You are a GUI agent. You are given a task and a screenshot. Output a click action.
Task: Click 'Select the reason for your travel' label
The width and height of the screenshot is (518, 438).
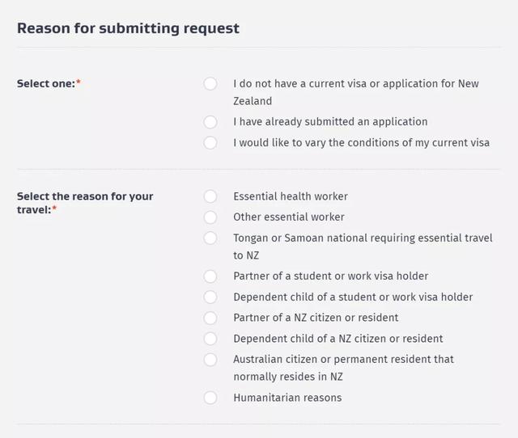[85, 203]
